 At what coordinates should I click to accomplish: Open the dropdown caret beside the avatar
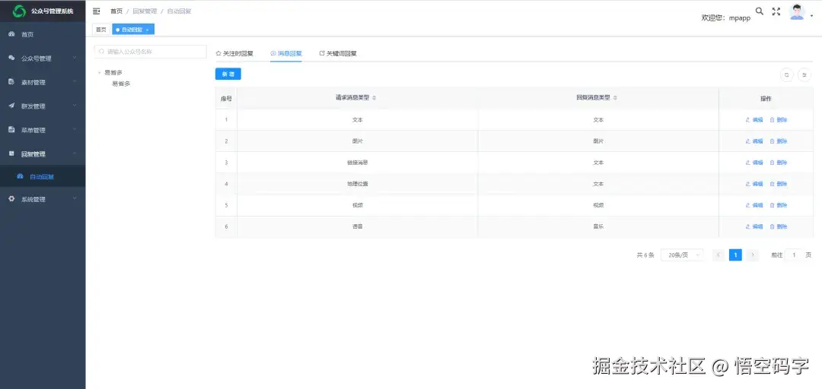pyautogui.click(x=811, y=16)
